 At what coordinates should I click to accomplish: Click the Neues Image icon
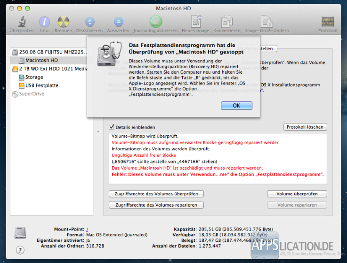click(x=196, y=22)
